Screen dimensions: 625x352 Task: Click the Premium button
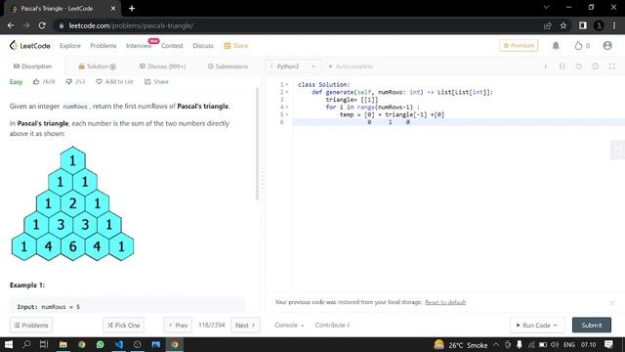point(519,46)
